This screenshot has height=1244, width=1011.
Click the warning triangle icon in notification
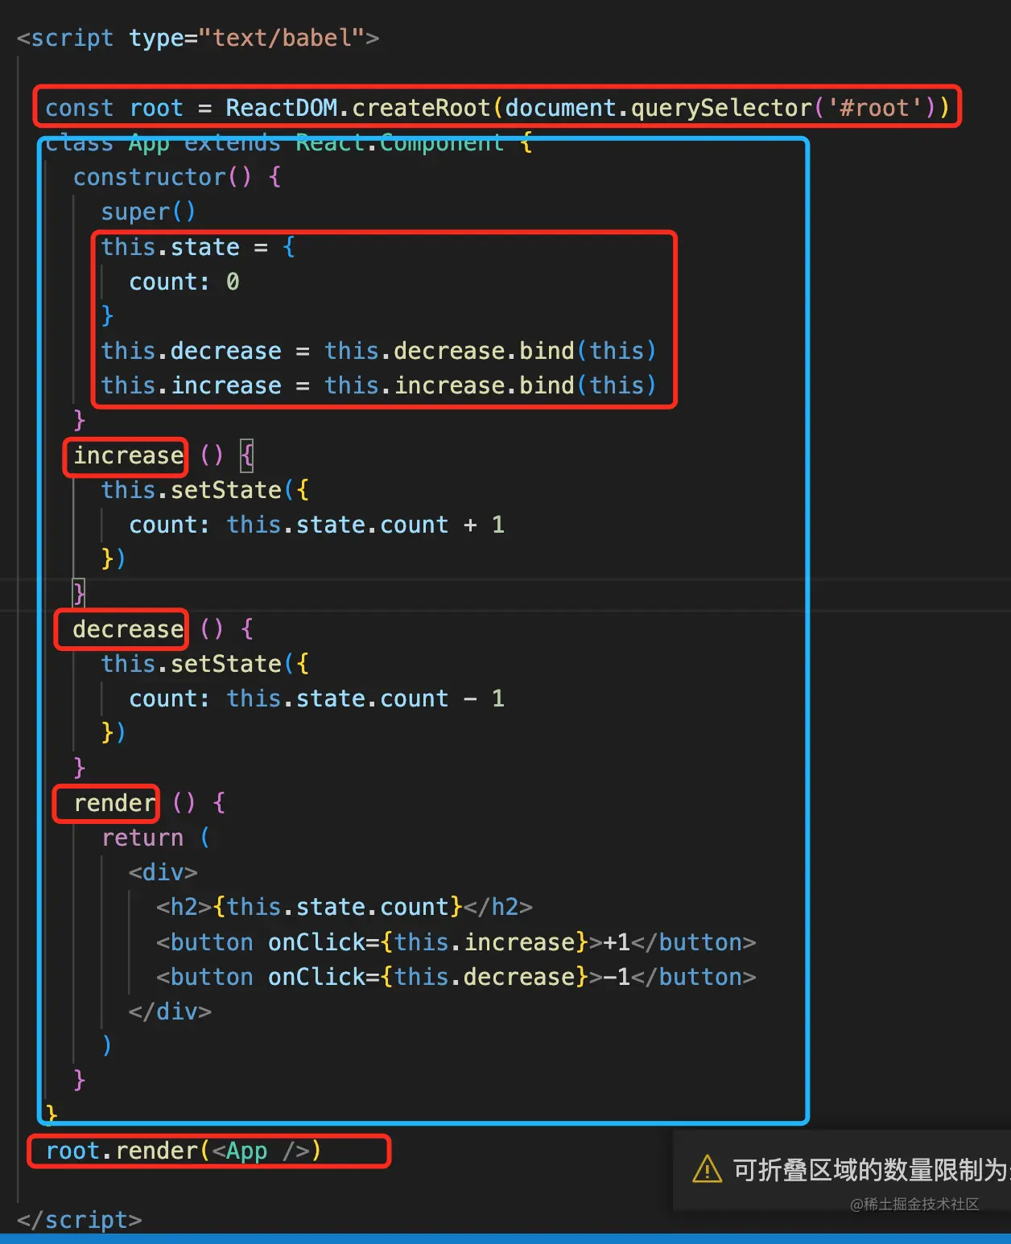(x=707, y=1169)
